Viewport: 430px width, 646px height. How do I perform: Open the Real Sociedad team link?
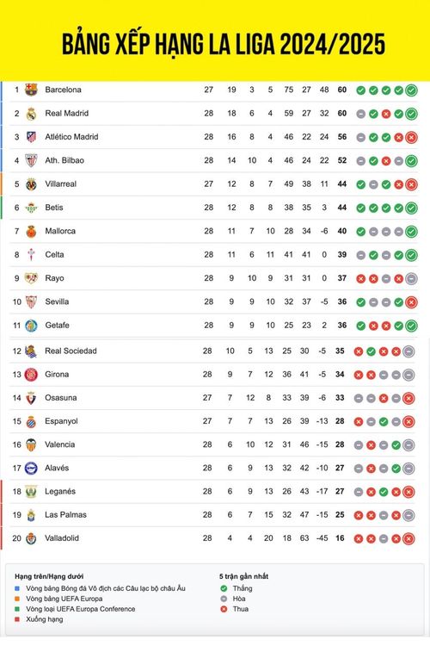click(x=71, y=351)
